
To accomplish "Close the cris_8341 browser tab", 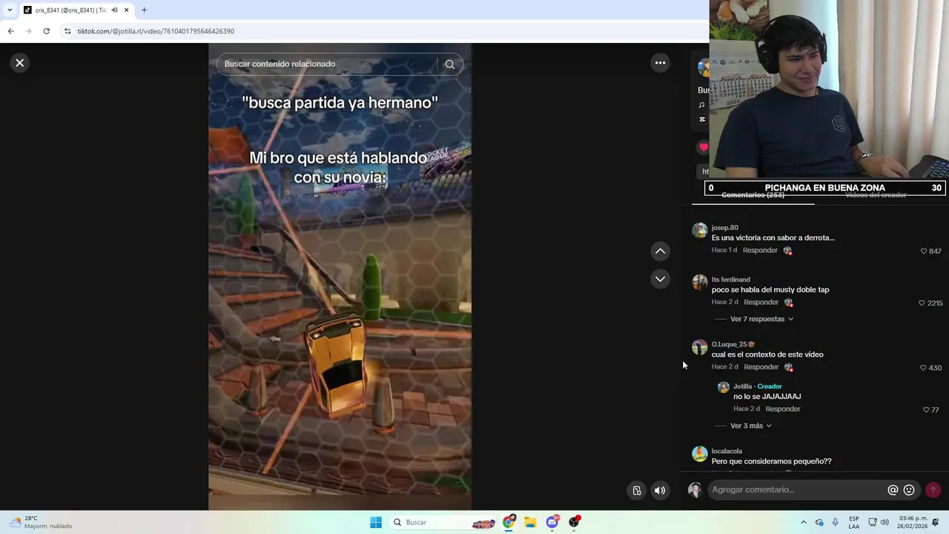I will click(126, 10).
